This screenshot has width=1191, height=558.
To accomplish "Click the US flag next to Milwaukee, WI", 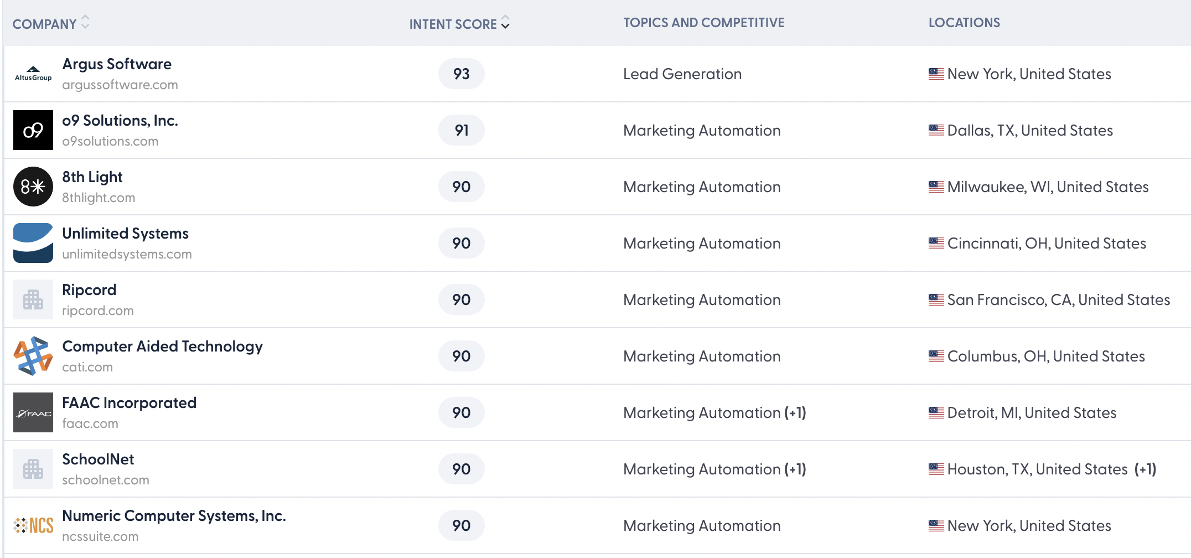I will [x=935, y=187].
